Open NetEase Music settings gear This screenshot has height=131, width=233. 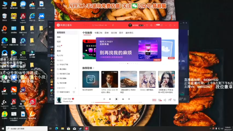tap(151, 25)
